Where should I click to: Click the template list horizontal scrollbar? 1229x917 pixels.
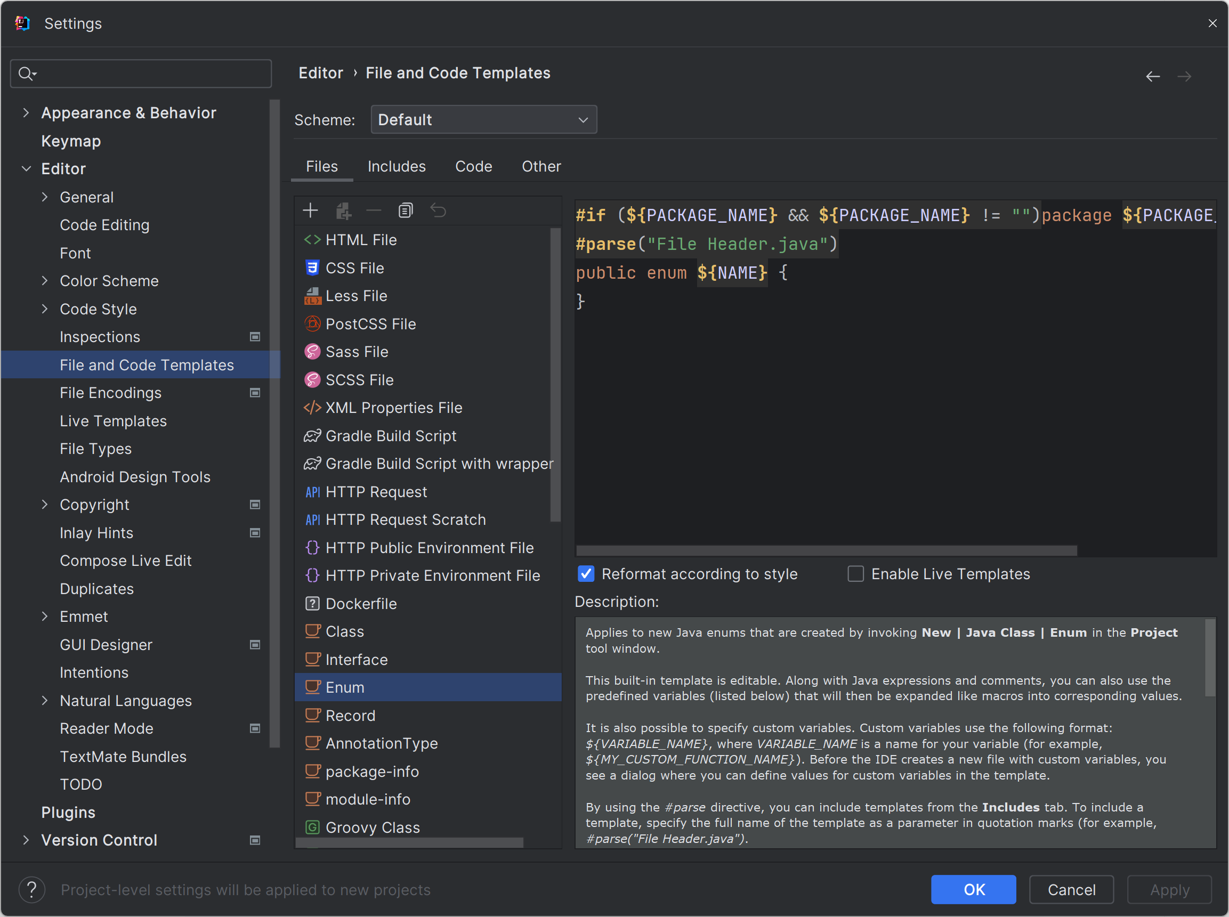coord(410,842)
